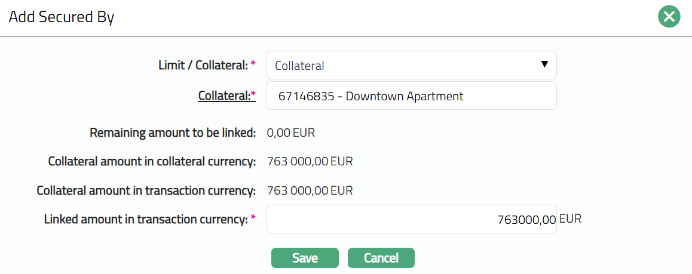Click the selected Collateral option text
This screenshot has height=274, width=692.
click(x=299, y=66)
